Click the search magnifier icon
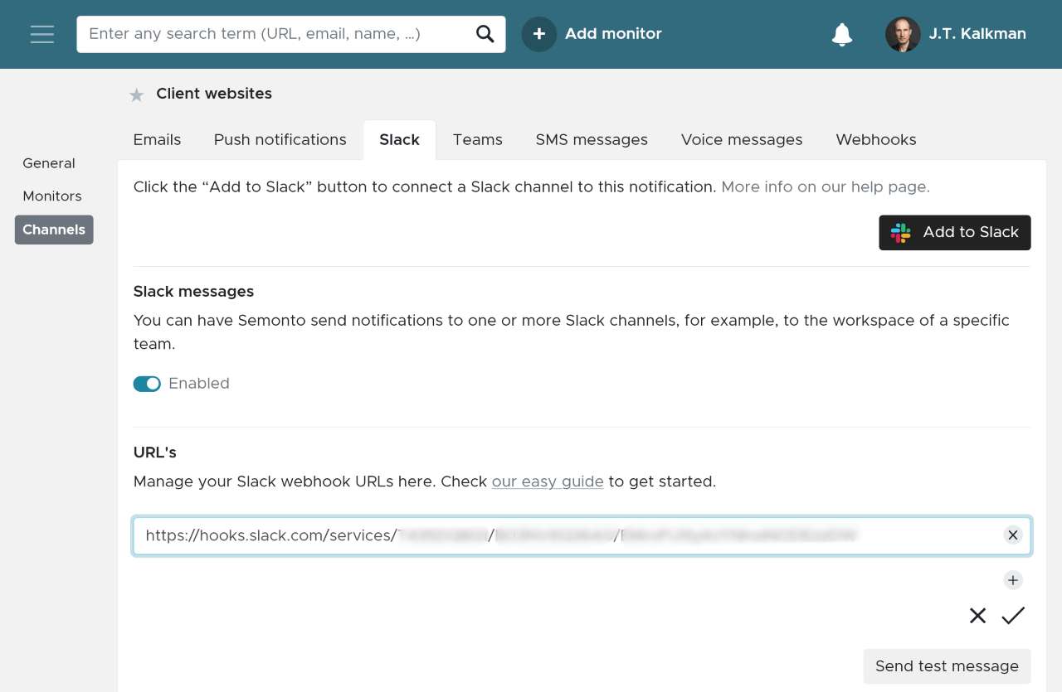The width and height of the screenshot is (1062, 692). click(x=485, y=34)
